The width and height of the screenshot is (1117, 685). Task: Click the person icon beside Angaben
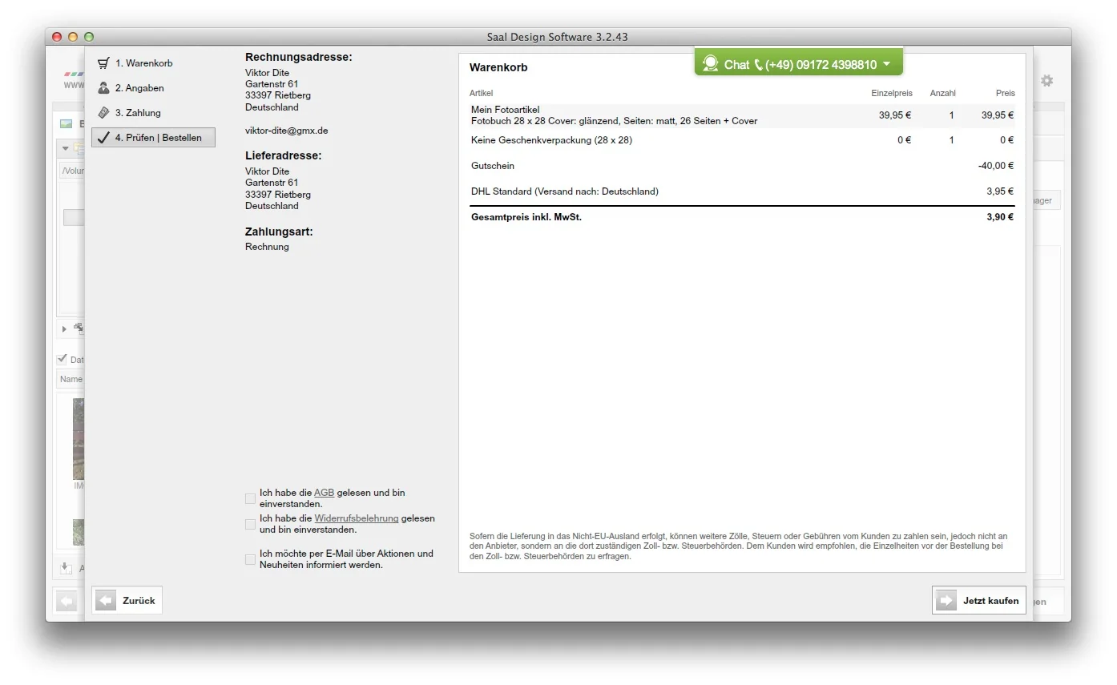103,88
